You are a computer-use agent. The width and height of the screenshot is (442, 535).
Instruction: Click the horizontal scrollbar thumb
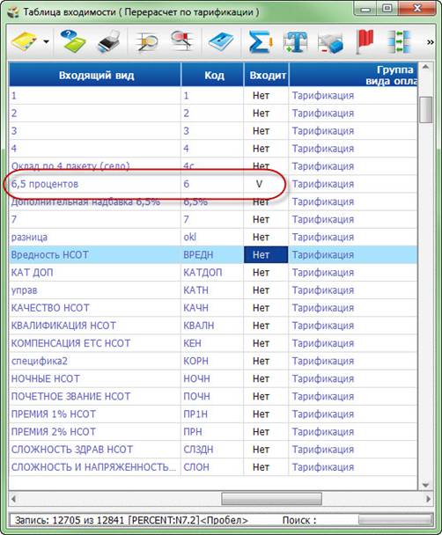(271, 499)
